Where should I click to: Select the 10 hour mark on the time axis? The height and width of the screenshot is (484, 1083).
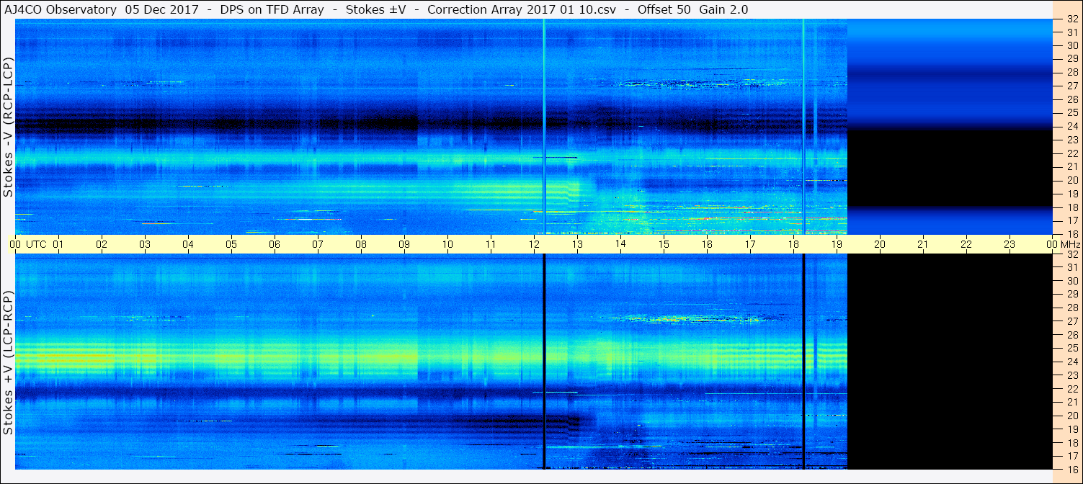[447, 244]
